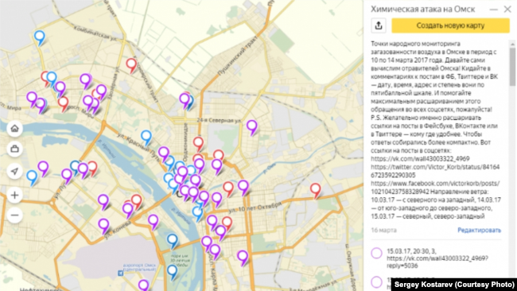Zoom in with the plus button
Image resolution: width=517 pixels, height=291 pixels.
coord(14,195)
